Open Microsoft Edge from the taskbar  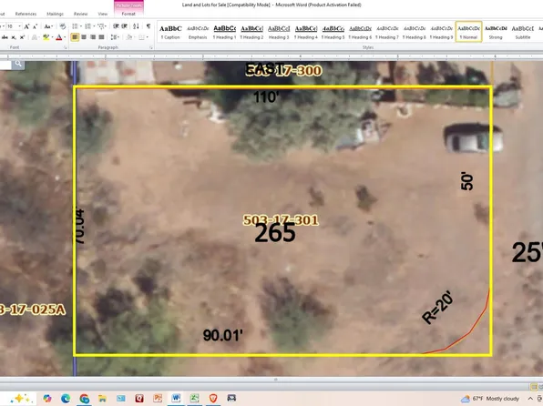pyautogui.click(x=66, y=399)
